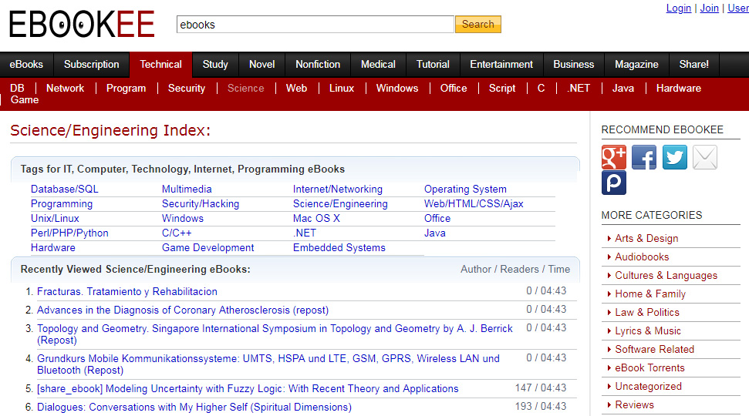The width and height of the screenshot is (749, 416).
Task: Click the Twitter bird icon
Action: (675, 157)
